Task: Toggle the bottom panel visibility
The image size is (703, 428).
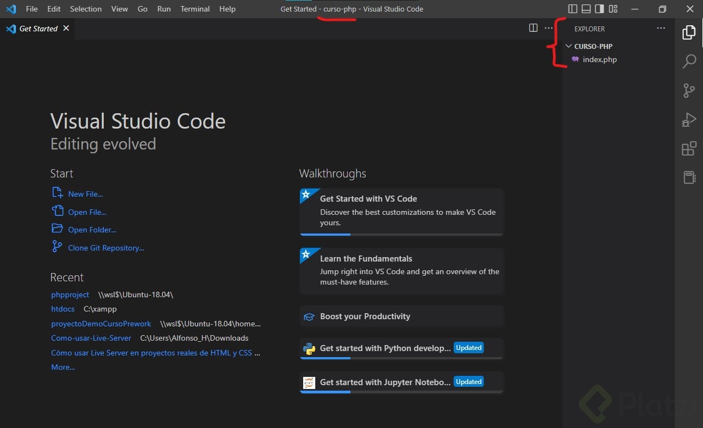Action: [586, 9]
